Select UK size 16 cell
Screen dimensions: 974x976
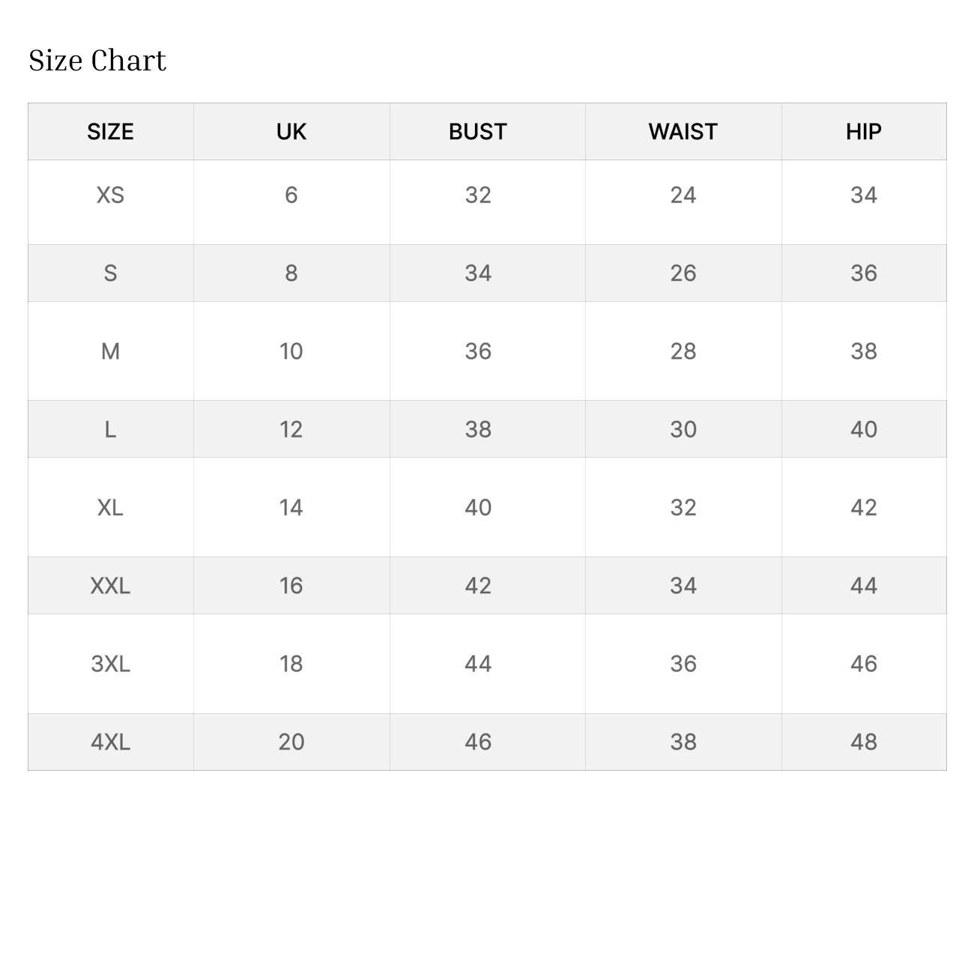(x=291, y=586)
